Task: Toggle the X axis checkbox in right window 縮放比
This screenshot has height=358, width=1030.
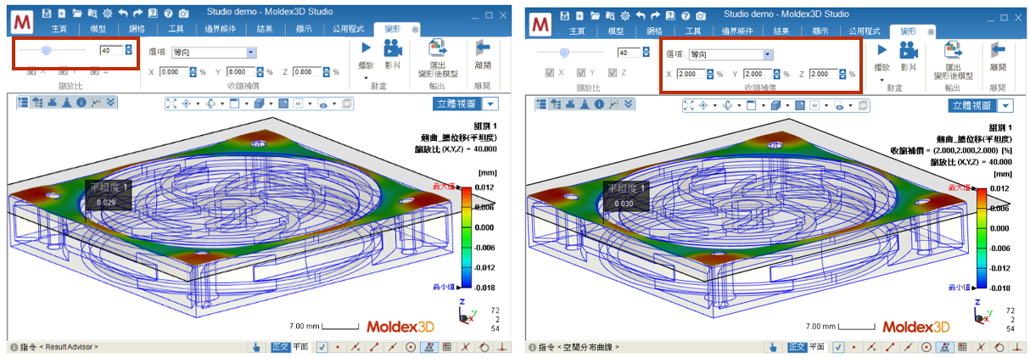Action: tap(548, 73)
